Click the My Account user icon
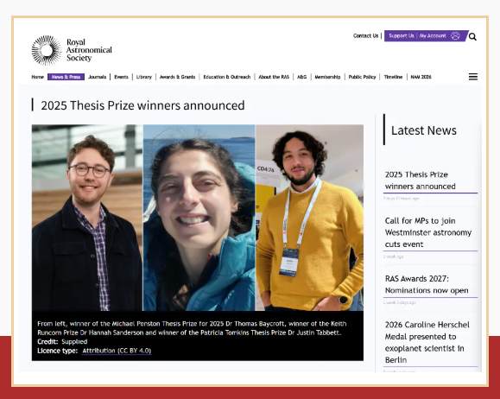 [x=455, y=35]
